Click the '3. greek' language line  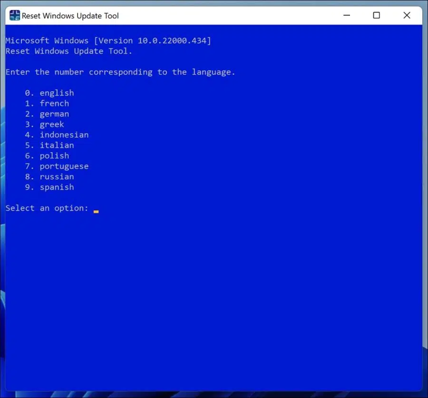(x=45, y=125)
